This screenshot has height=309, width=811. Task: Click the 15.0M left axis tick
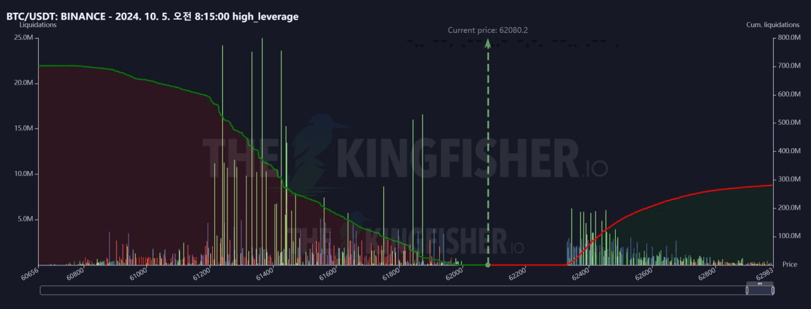[23, 129]
